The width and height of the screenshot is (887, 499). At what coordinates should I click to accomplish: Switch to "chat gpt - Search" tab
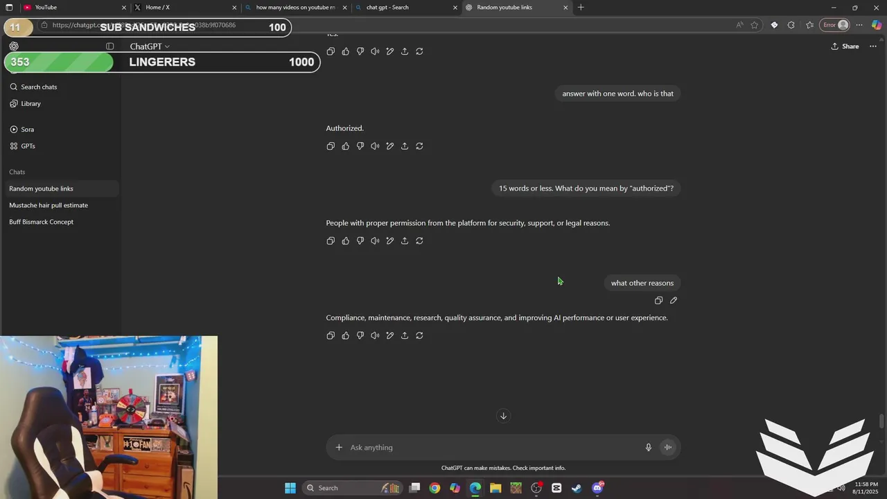point(405,8)
